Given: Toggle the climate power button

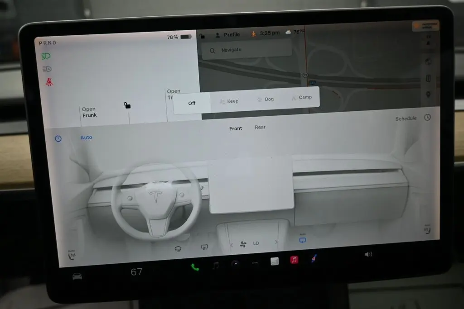Looking at the screenshot, I should click(58, 138).
